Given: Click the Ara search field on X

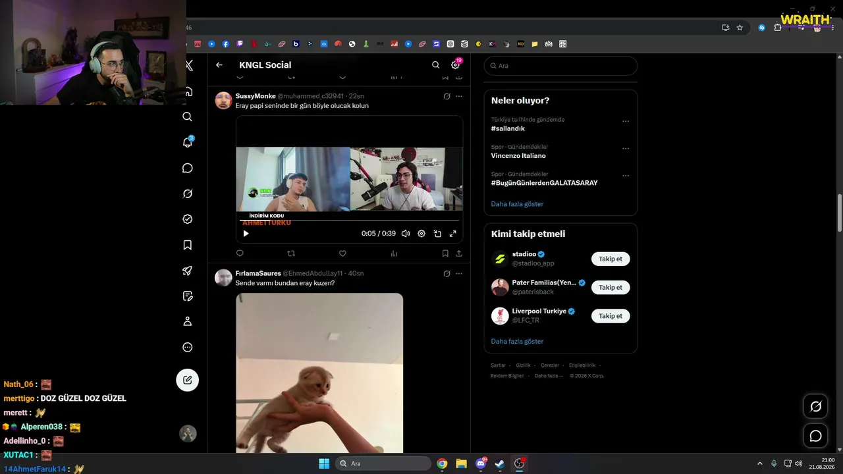Looking at the screenshot, I should 560,66.
